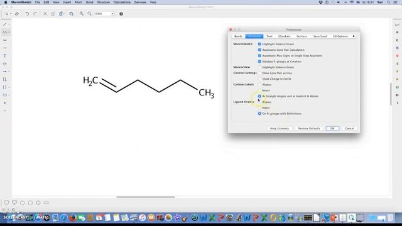
Task: Select the Text tool in left toolbar
Action: [x=4, y=56]
